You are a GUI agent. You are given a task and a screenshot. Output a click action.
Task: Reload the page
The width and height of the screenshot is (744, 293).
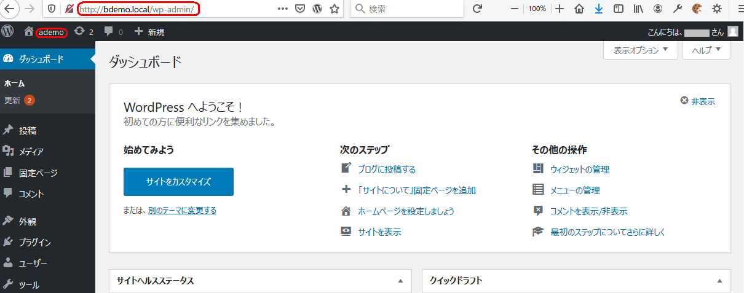coord(477,9)
